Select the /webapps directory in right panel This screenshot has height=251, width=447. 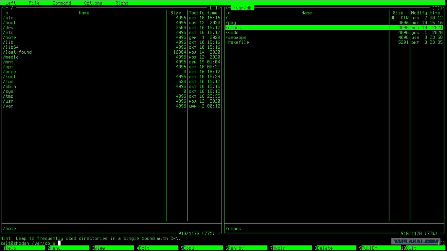(334, 37)
